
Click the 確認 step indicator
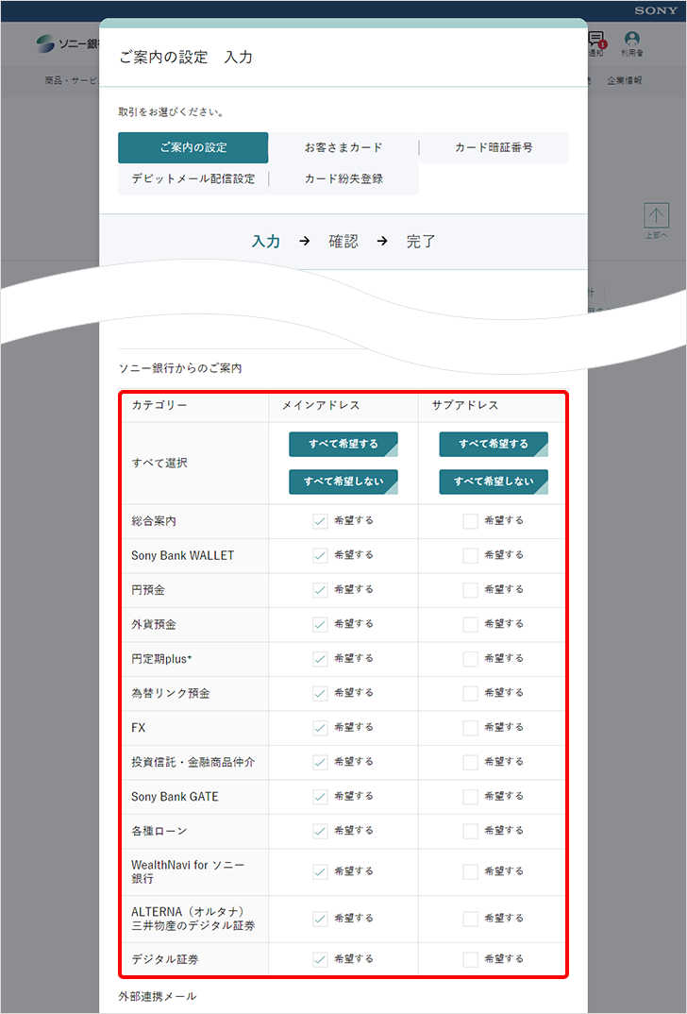(343, 241)
